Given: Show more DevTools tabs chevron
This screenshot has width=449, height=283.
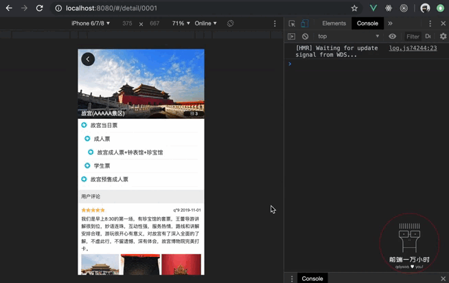Looking at the screenshot, I should (x=390, y=23).
